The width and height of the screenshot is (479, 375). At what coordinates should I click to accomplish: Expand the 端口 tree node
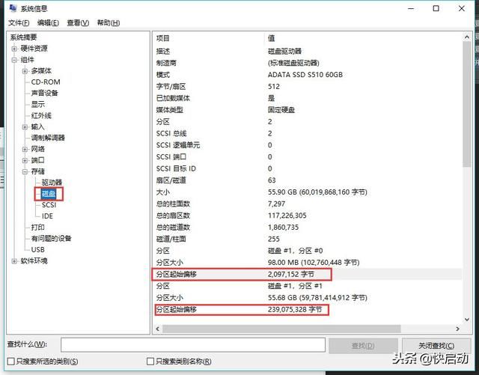25,160
